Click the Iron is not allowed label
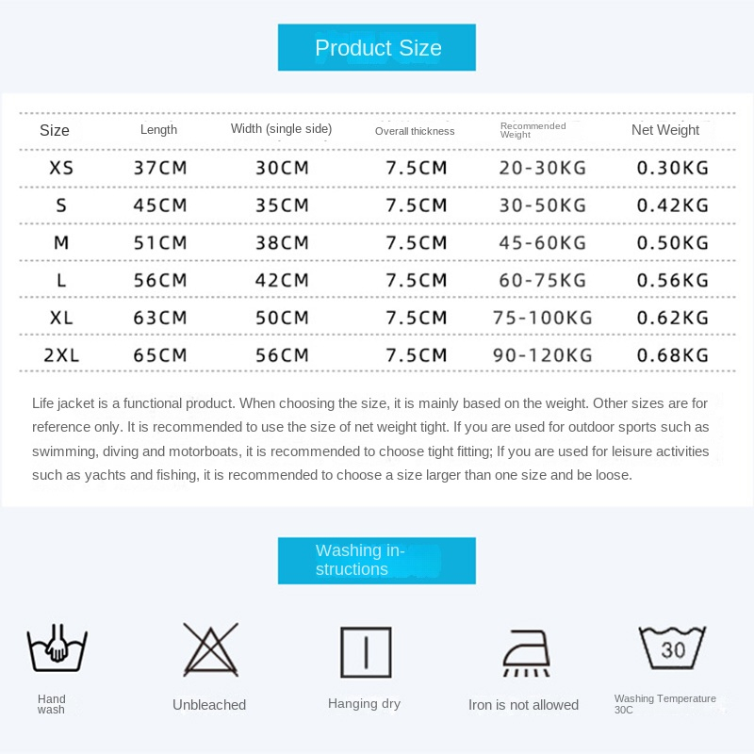This screenshot has height=754, width=754. (x=523, y=705)
